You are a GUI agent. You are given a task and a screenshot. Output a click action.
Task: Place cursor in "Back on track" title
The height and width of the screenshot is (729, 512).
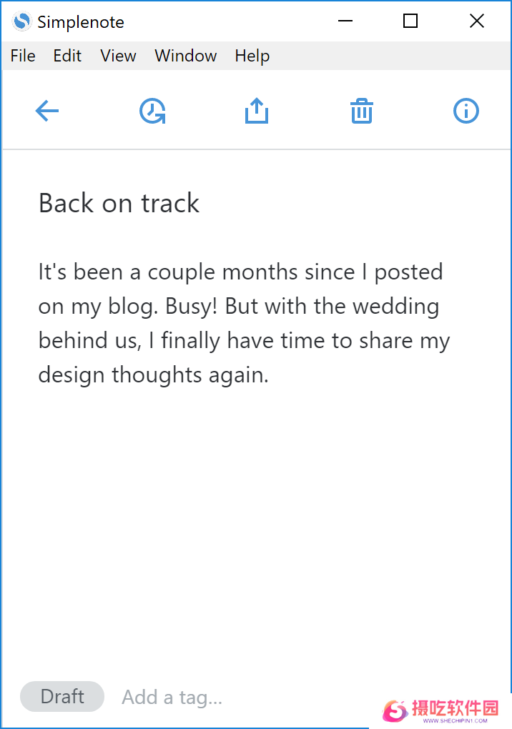click(x=119, y=204)
